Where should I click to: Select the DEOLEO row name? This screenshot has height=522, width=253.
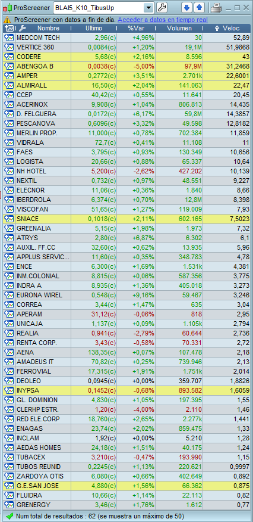coord(29,381)
